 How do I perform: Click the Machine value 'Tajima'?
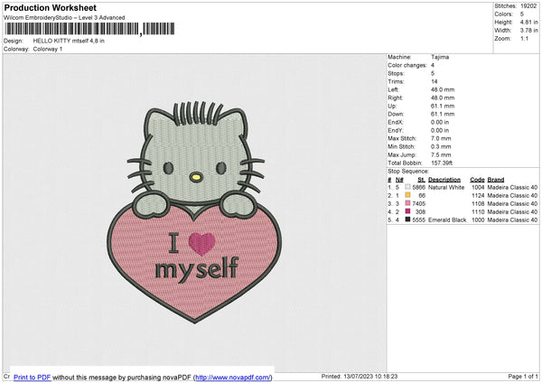click(440, 57)
